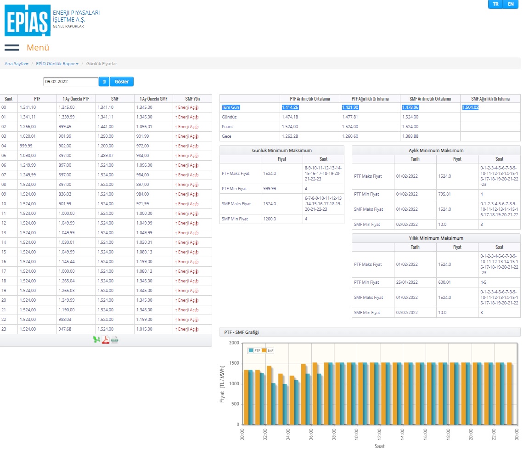Open the Menü label

[x=38, y=48]
